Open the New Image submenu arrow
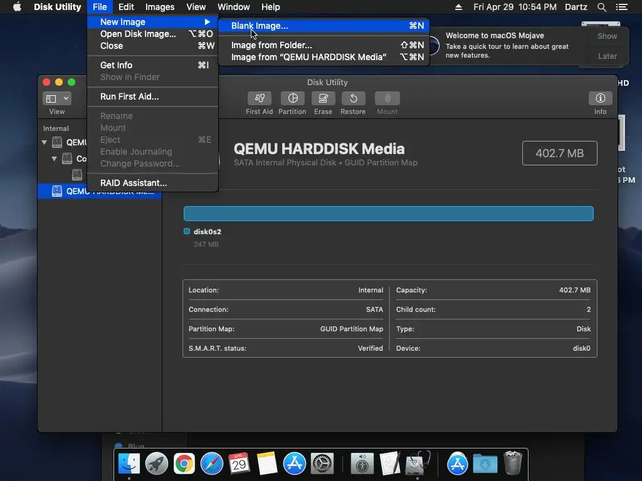642x481 pixels. point(207,22)
